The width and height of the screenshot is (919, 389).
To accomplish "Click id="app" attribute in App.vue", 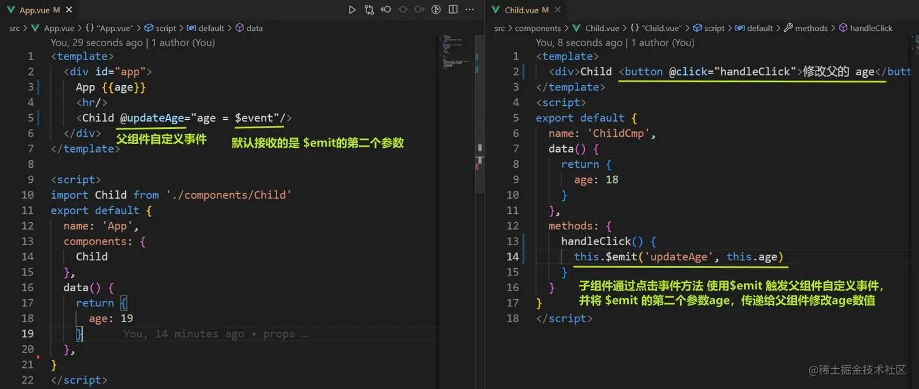I will click(120, 72).
